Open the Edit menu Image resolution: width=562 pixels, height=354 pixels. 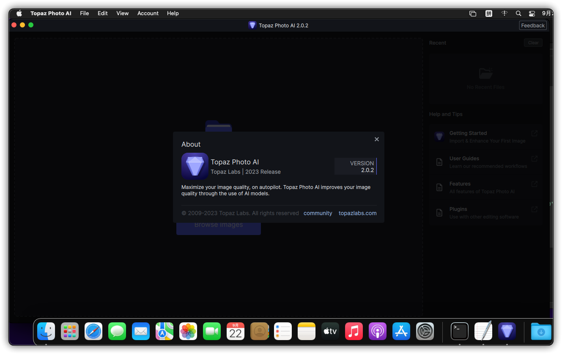pos(103,13)
